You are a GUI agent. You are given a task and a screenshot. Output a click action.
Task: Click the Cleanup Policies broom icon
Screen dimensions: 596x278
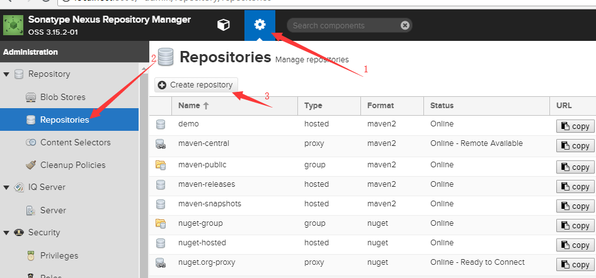[x=31, y=165]
